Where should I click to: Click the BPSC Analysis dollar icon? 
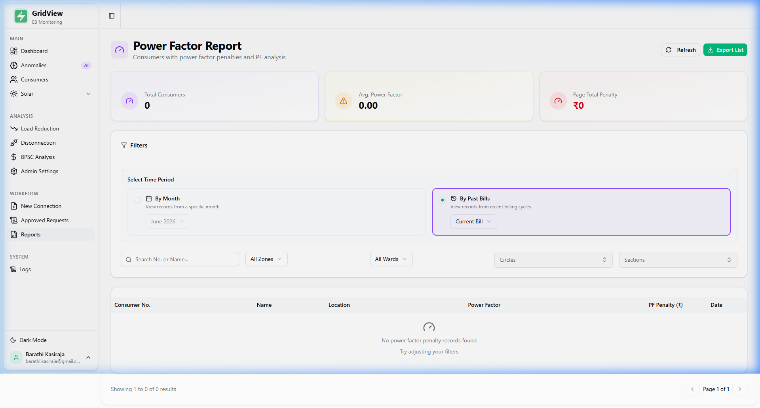(x=14, y=157)
